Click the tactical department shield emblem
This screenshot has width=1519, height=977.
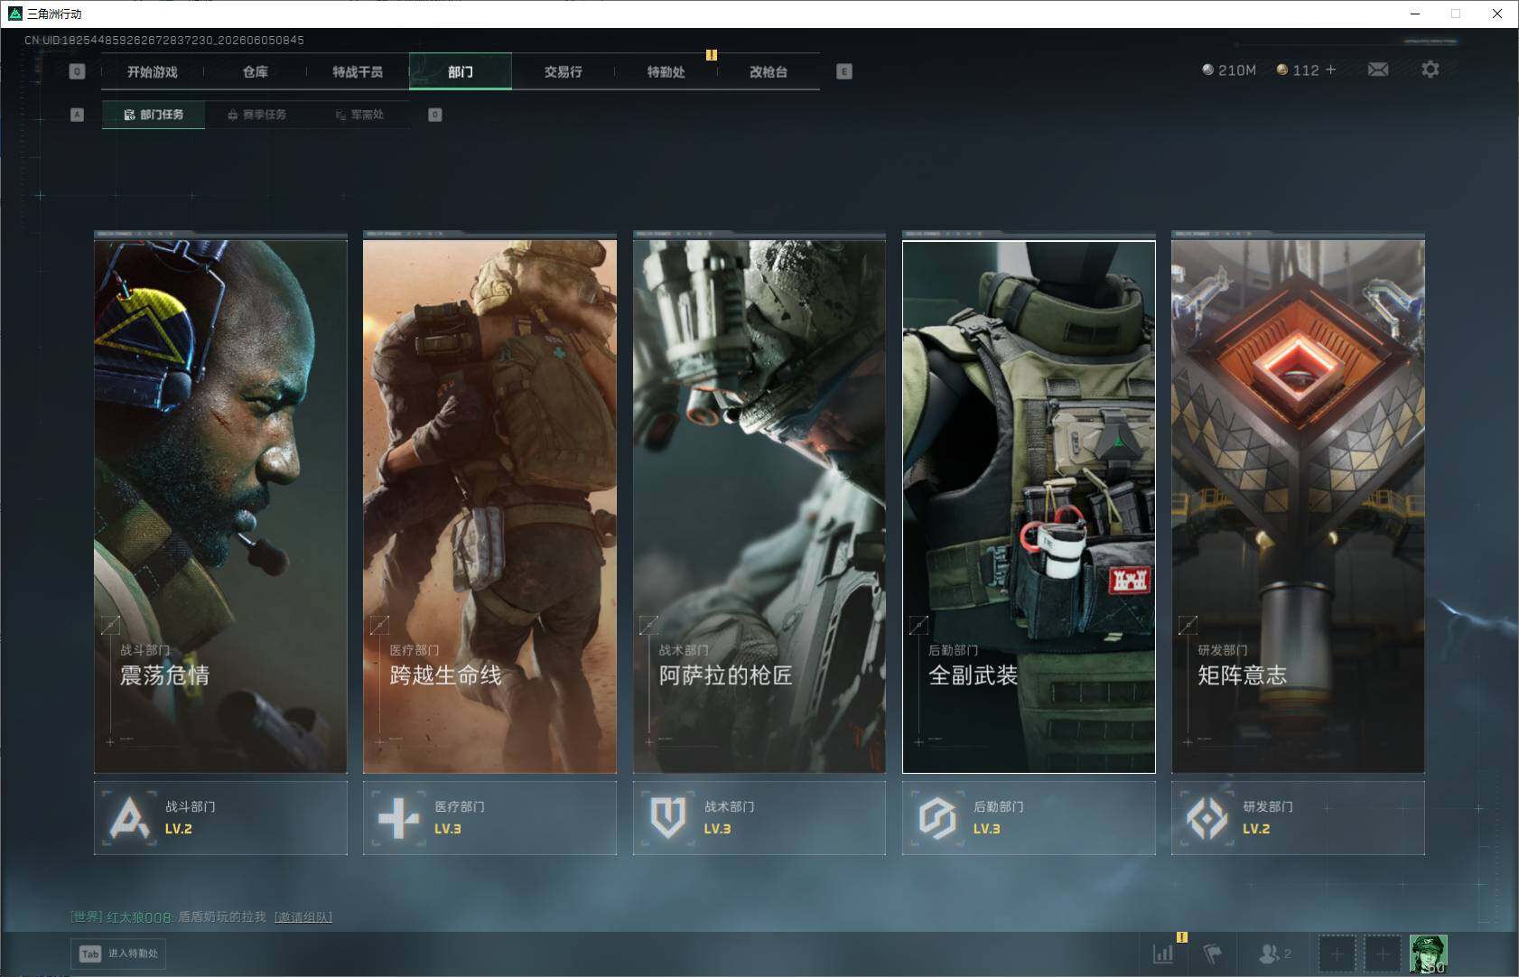pos(668,818)
